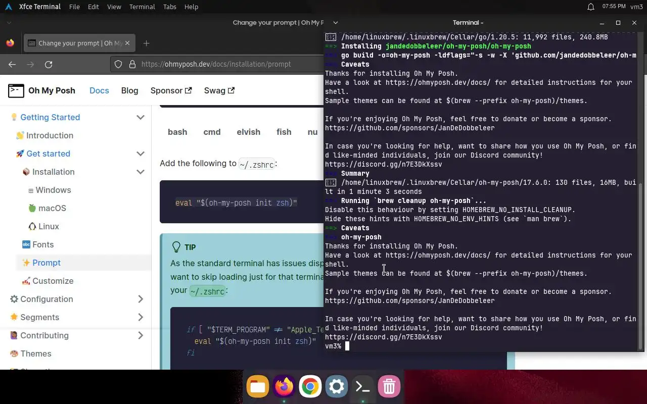
Task: Click the window title dropdown arrow
Action: click(x=336, y=22)
